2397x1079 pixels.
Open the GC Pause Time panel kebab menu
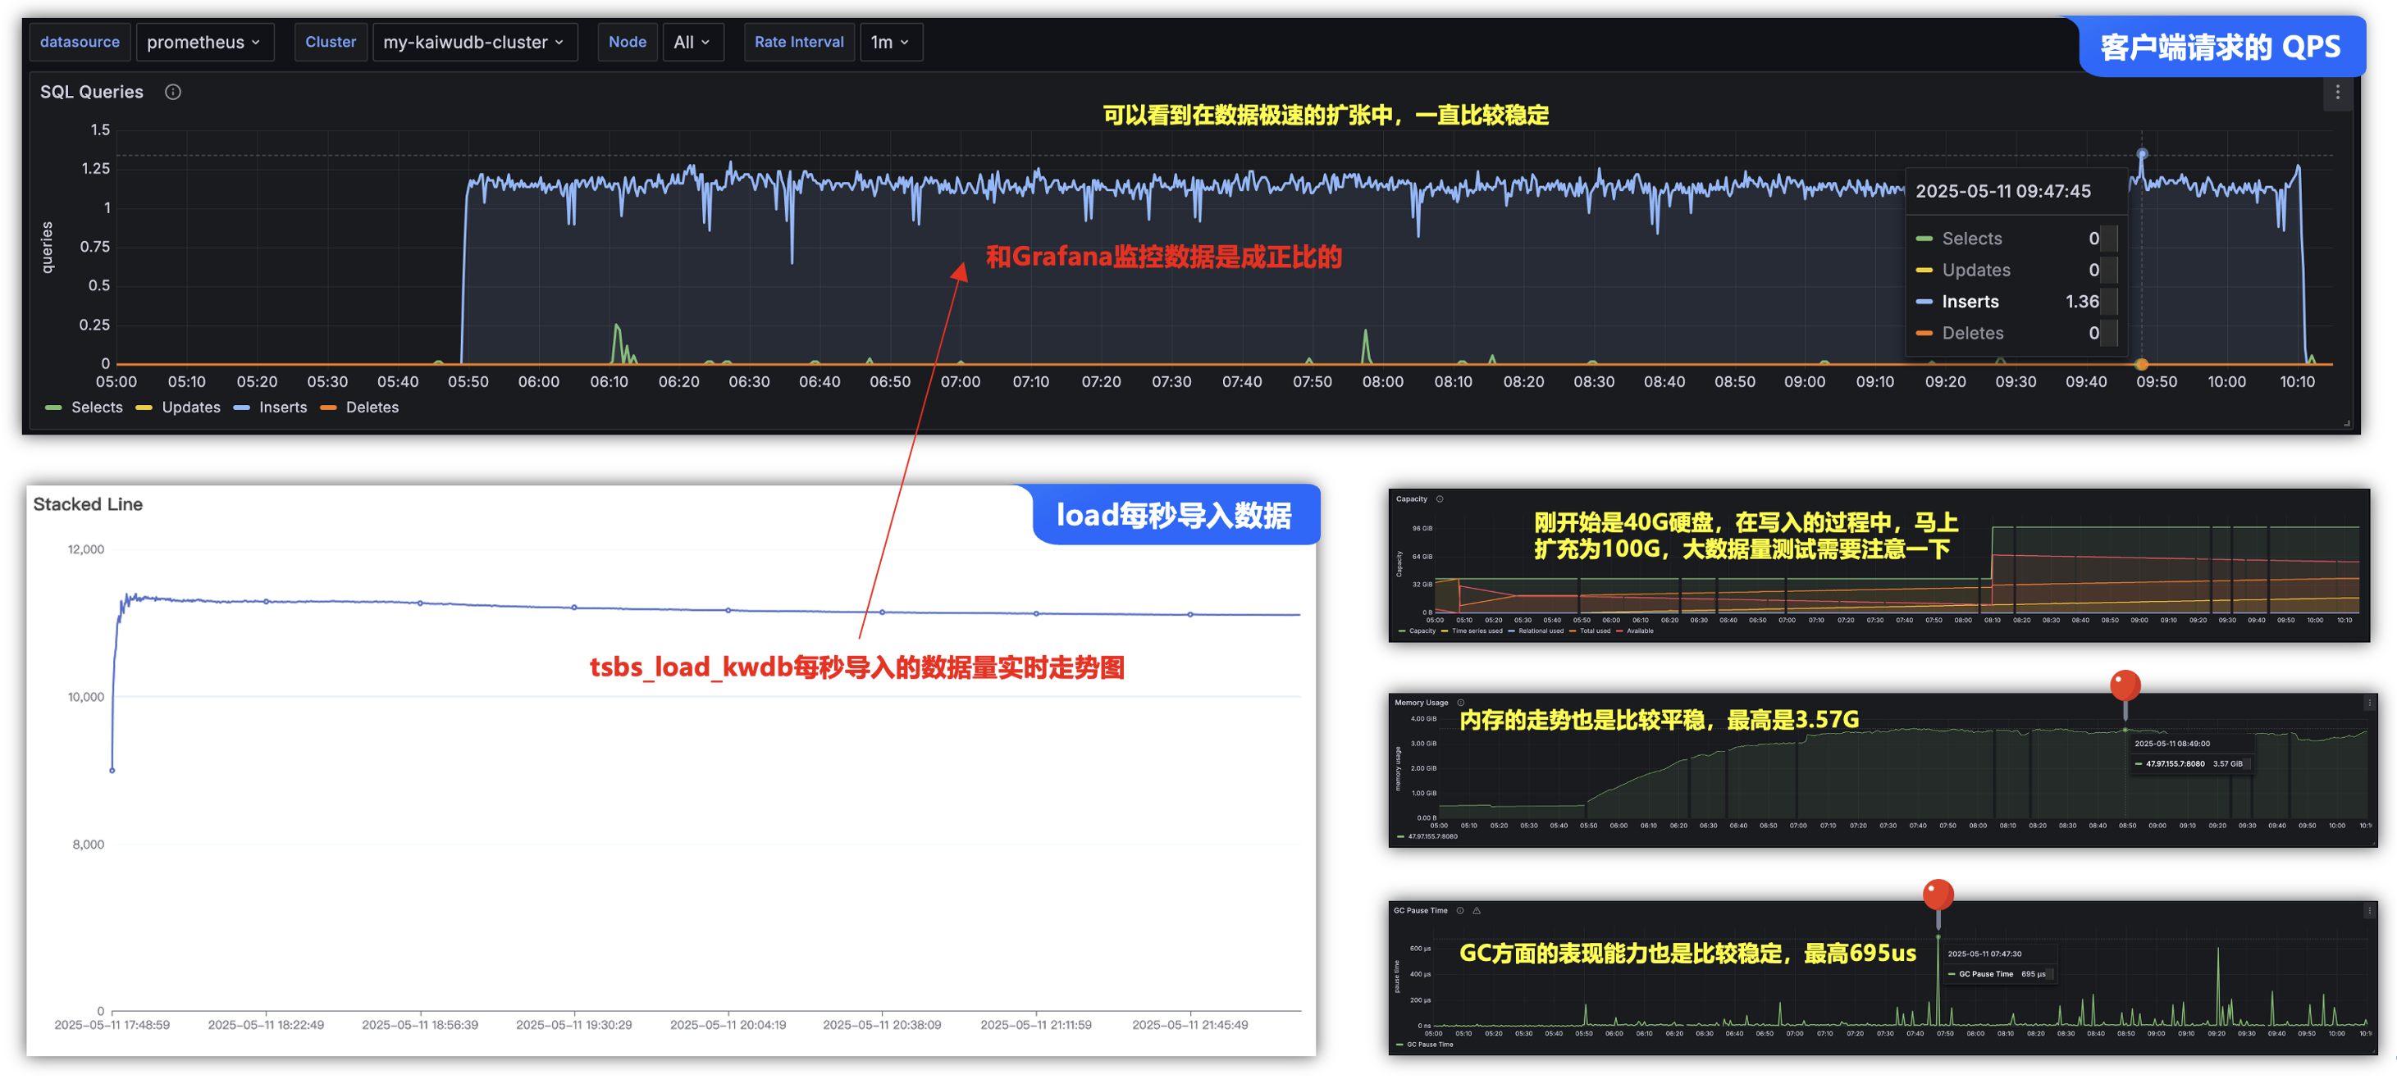point(2369,912)
